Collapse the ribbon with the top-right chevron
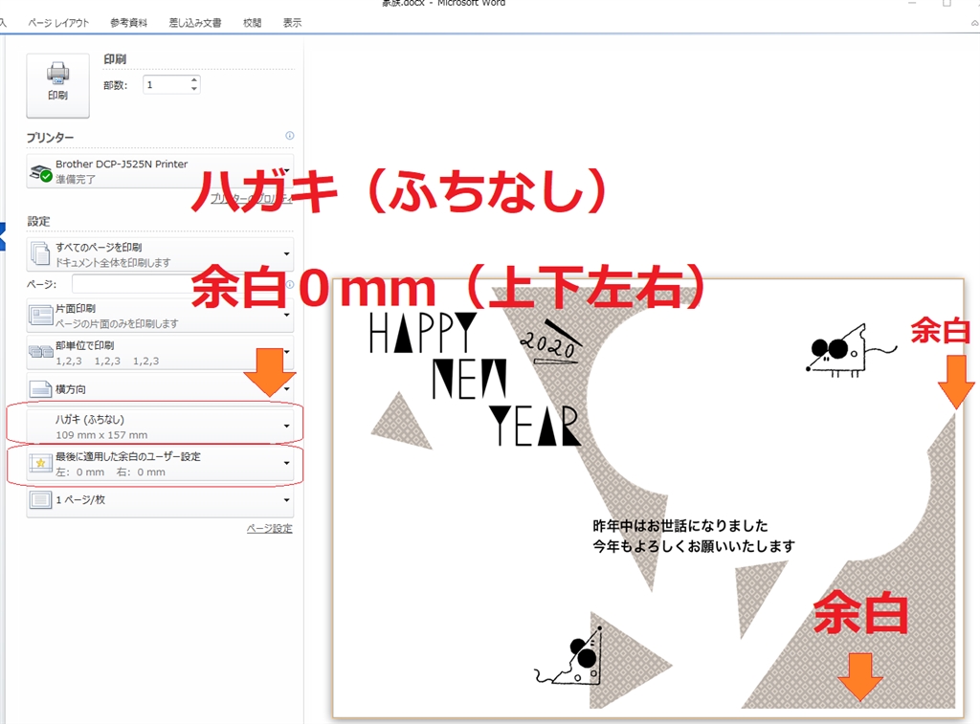980x724 pixels. tap(974, 23)
